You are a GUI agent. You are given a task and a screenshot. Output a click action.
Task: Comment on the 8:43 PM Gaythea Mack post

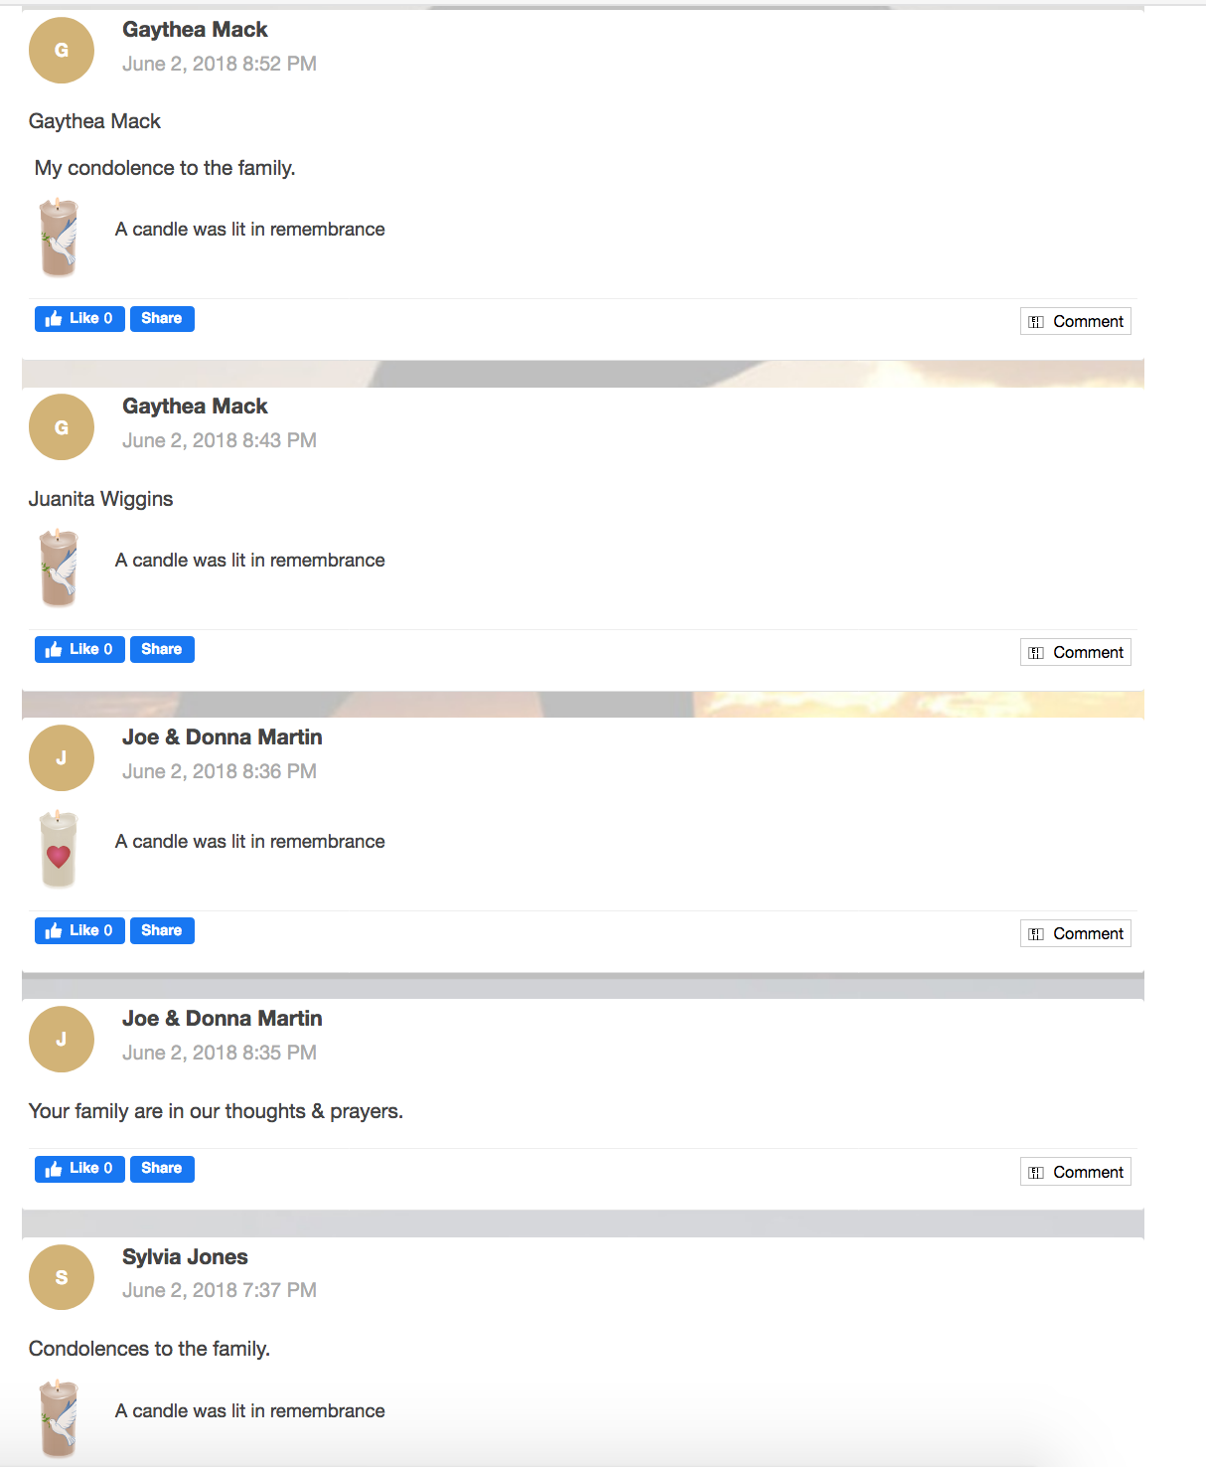1076,653
